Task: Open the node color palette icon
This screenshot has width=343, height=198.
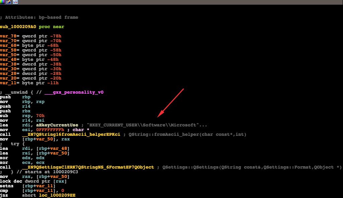Action: [x=2, y=2]
